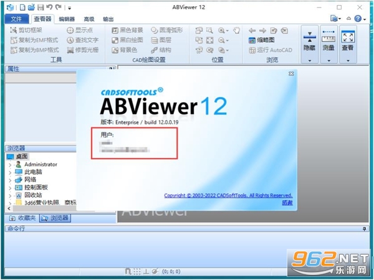Click the third icon in 浏览 group top row
The image size is (374, 280).
click(x=274, y=30)
